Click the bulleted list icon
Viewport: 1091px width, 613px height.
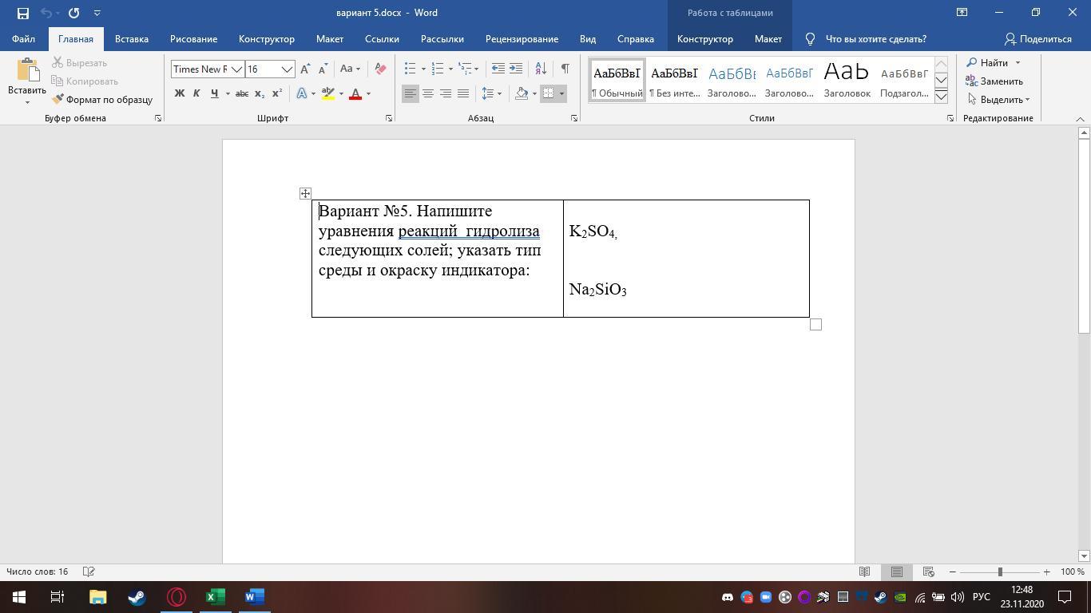point(410,69)
